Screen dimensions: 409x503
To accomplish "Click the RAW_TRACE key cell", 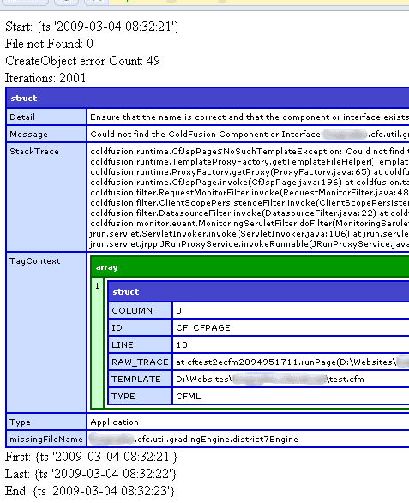I will click(x=140, y=362).
